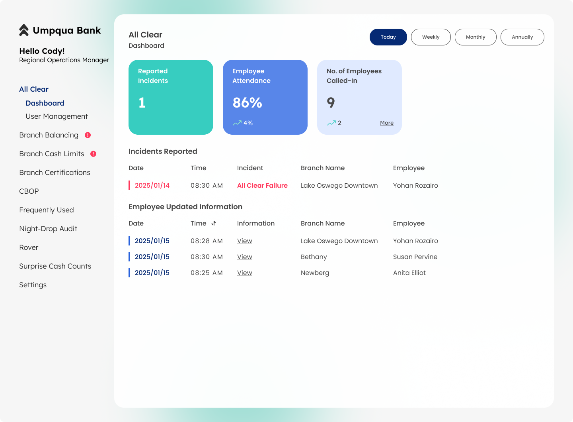Click the trend arrow on Employee Attendance card
This screenshot has height=422, width=573.
point(238,123)
